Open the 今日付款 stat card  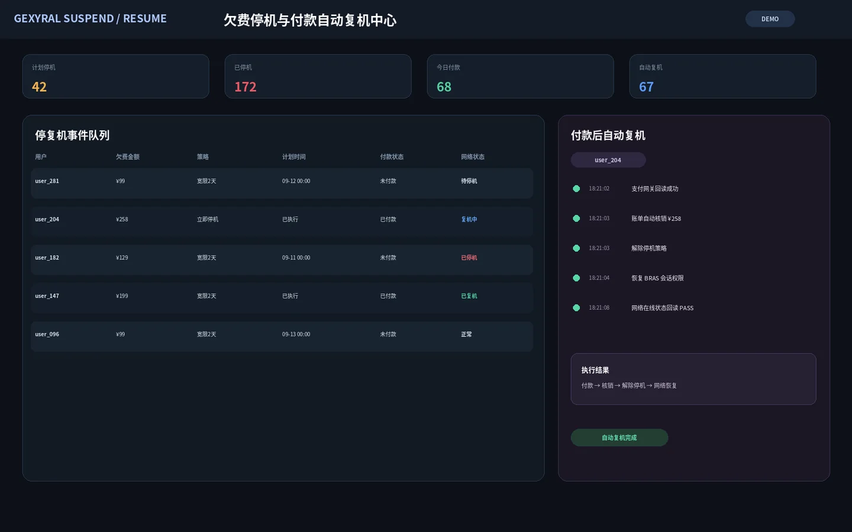pyautogui.click(x=521, y=76)
